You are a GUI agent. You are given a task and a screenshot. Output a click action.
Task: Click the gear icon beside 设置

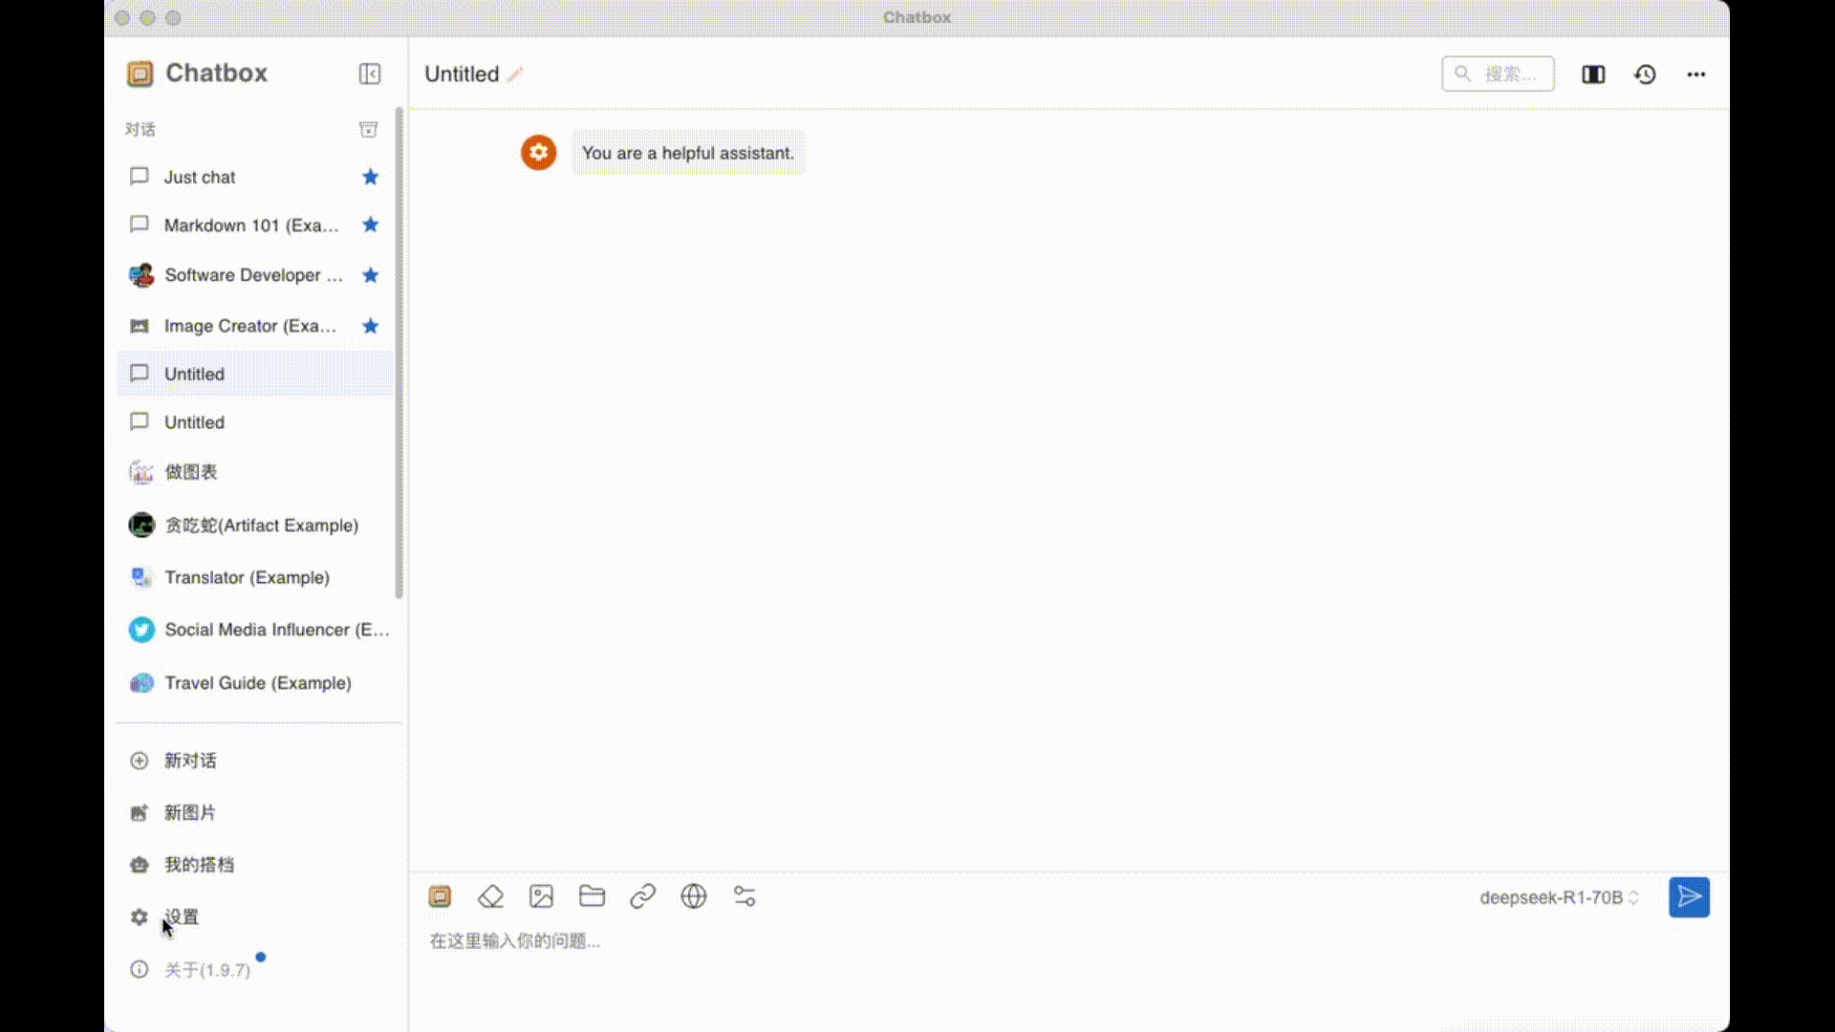pos(140,917)
